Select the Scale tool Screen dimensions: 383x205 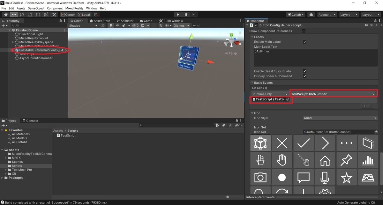coord(30,14)
